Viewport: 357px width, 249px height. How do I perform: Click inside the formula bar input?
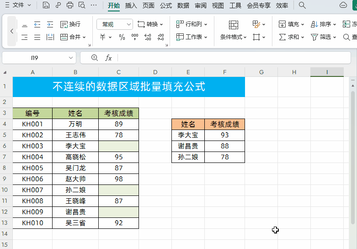click(x=234, y=58)
